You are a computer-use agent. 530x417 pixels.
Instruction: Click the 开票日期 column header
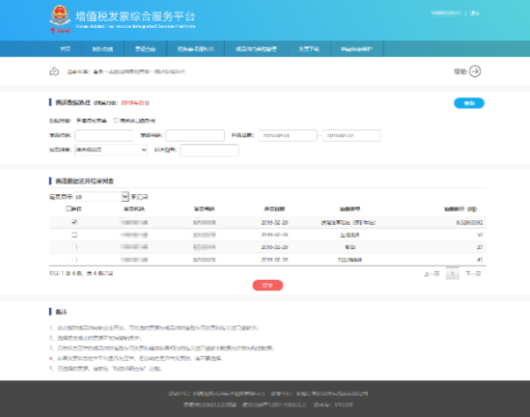click(x=274, y=209)
